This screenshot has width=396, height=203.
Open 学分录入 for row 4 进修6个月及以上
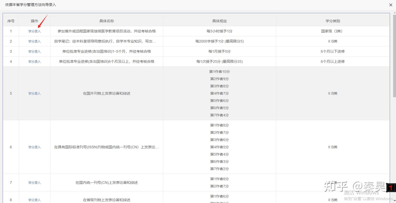[x=35, y=61]
